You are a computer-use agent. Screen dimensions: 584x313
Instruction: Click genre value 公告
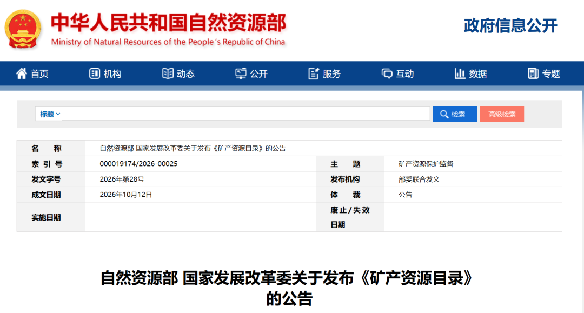(x=405, y=195)
